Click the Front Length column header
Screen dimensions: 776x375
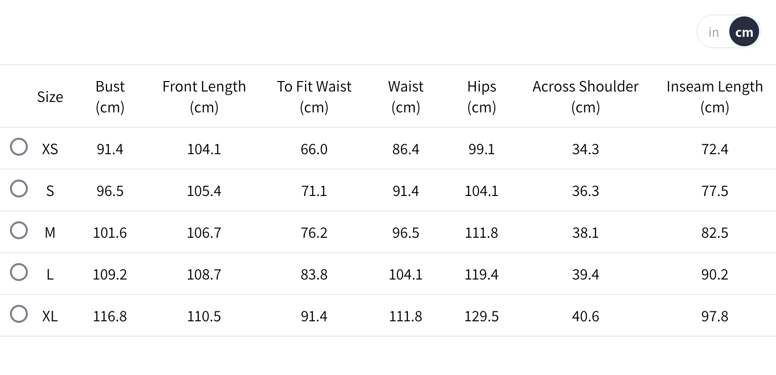(x=204, y=96)
